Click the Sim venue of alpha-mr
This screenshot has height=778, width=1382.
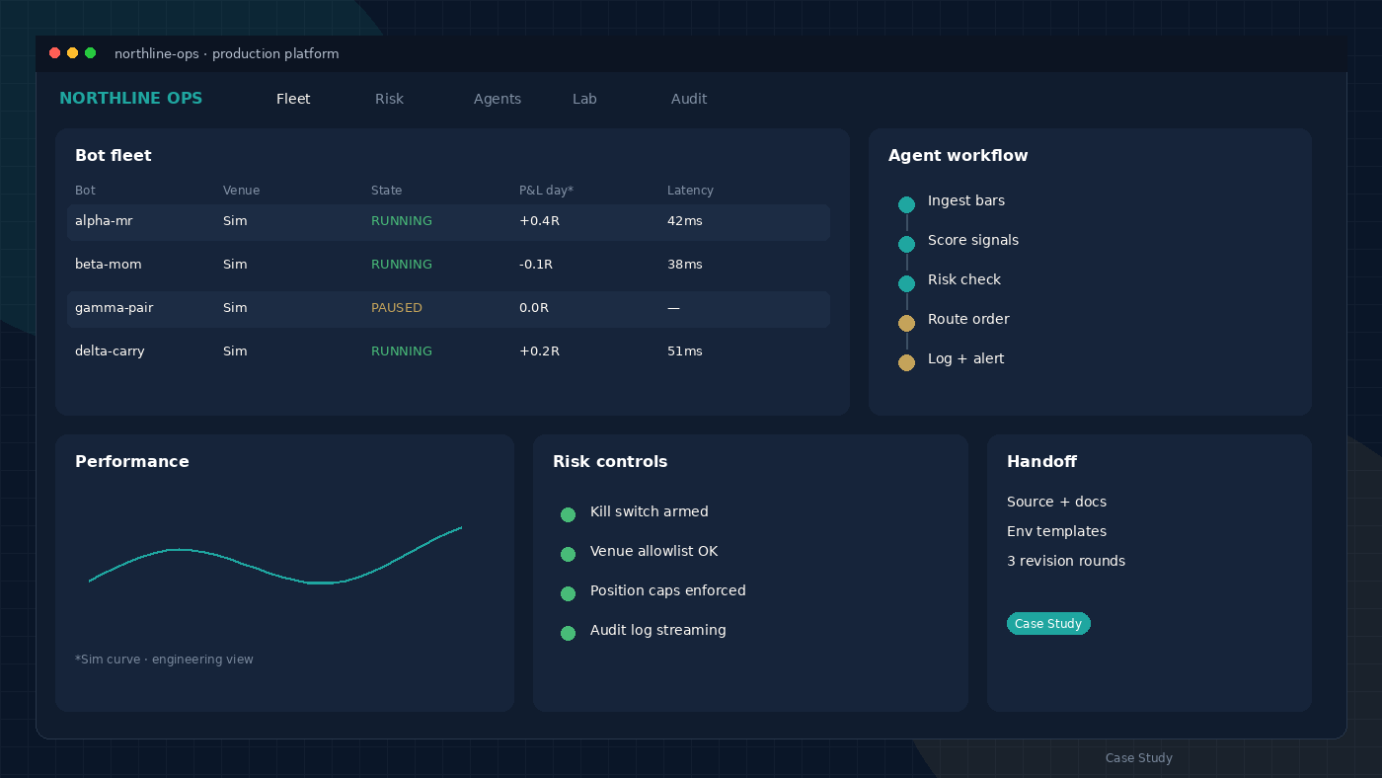pos(235,221)
